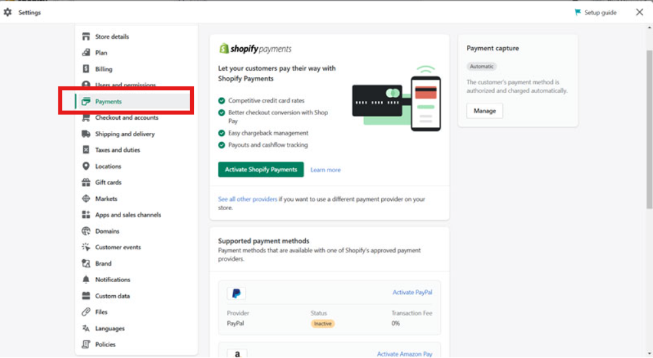Click the Files paperclip icon
Image resolution: width=653 pixels, height=358 pixels.
point(86,312)
